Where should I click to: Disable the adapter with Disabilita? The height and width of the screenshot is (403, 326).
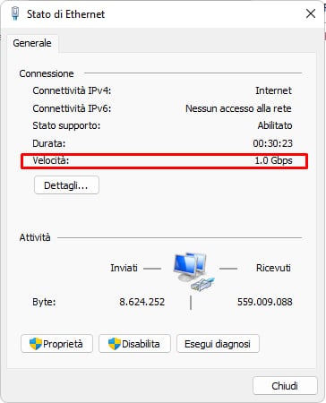[x=134, y=344]
